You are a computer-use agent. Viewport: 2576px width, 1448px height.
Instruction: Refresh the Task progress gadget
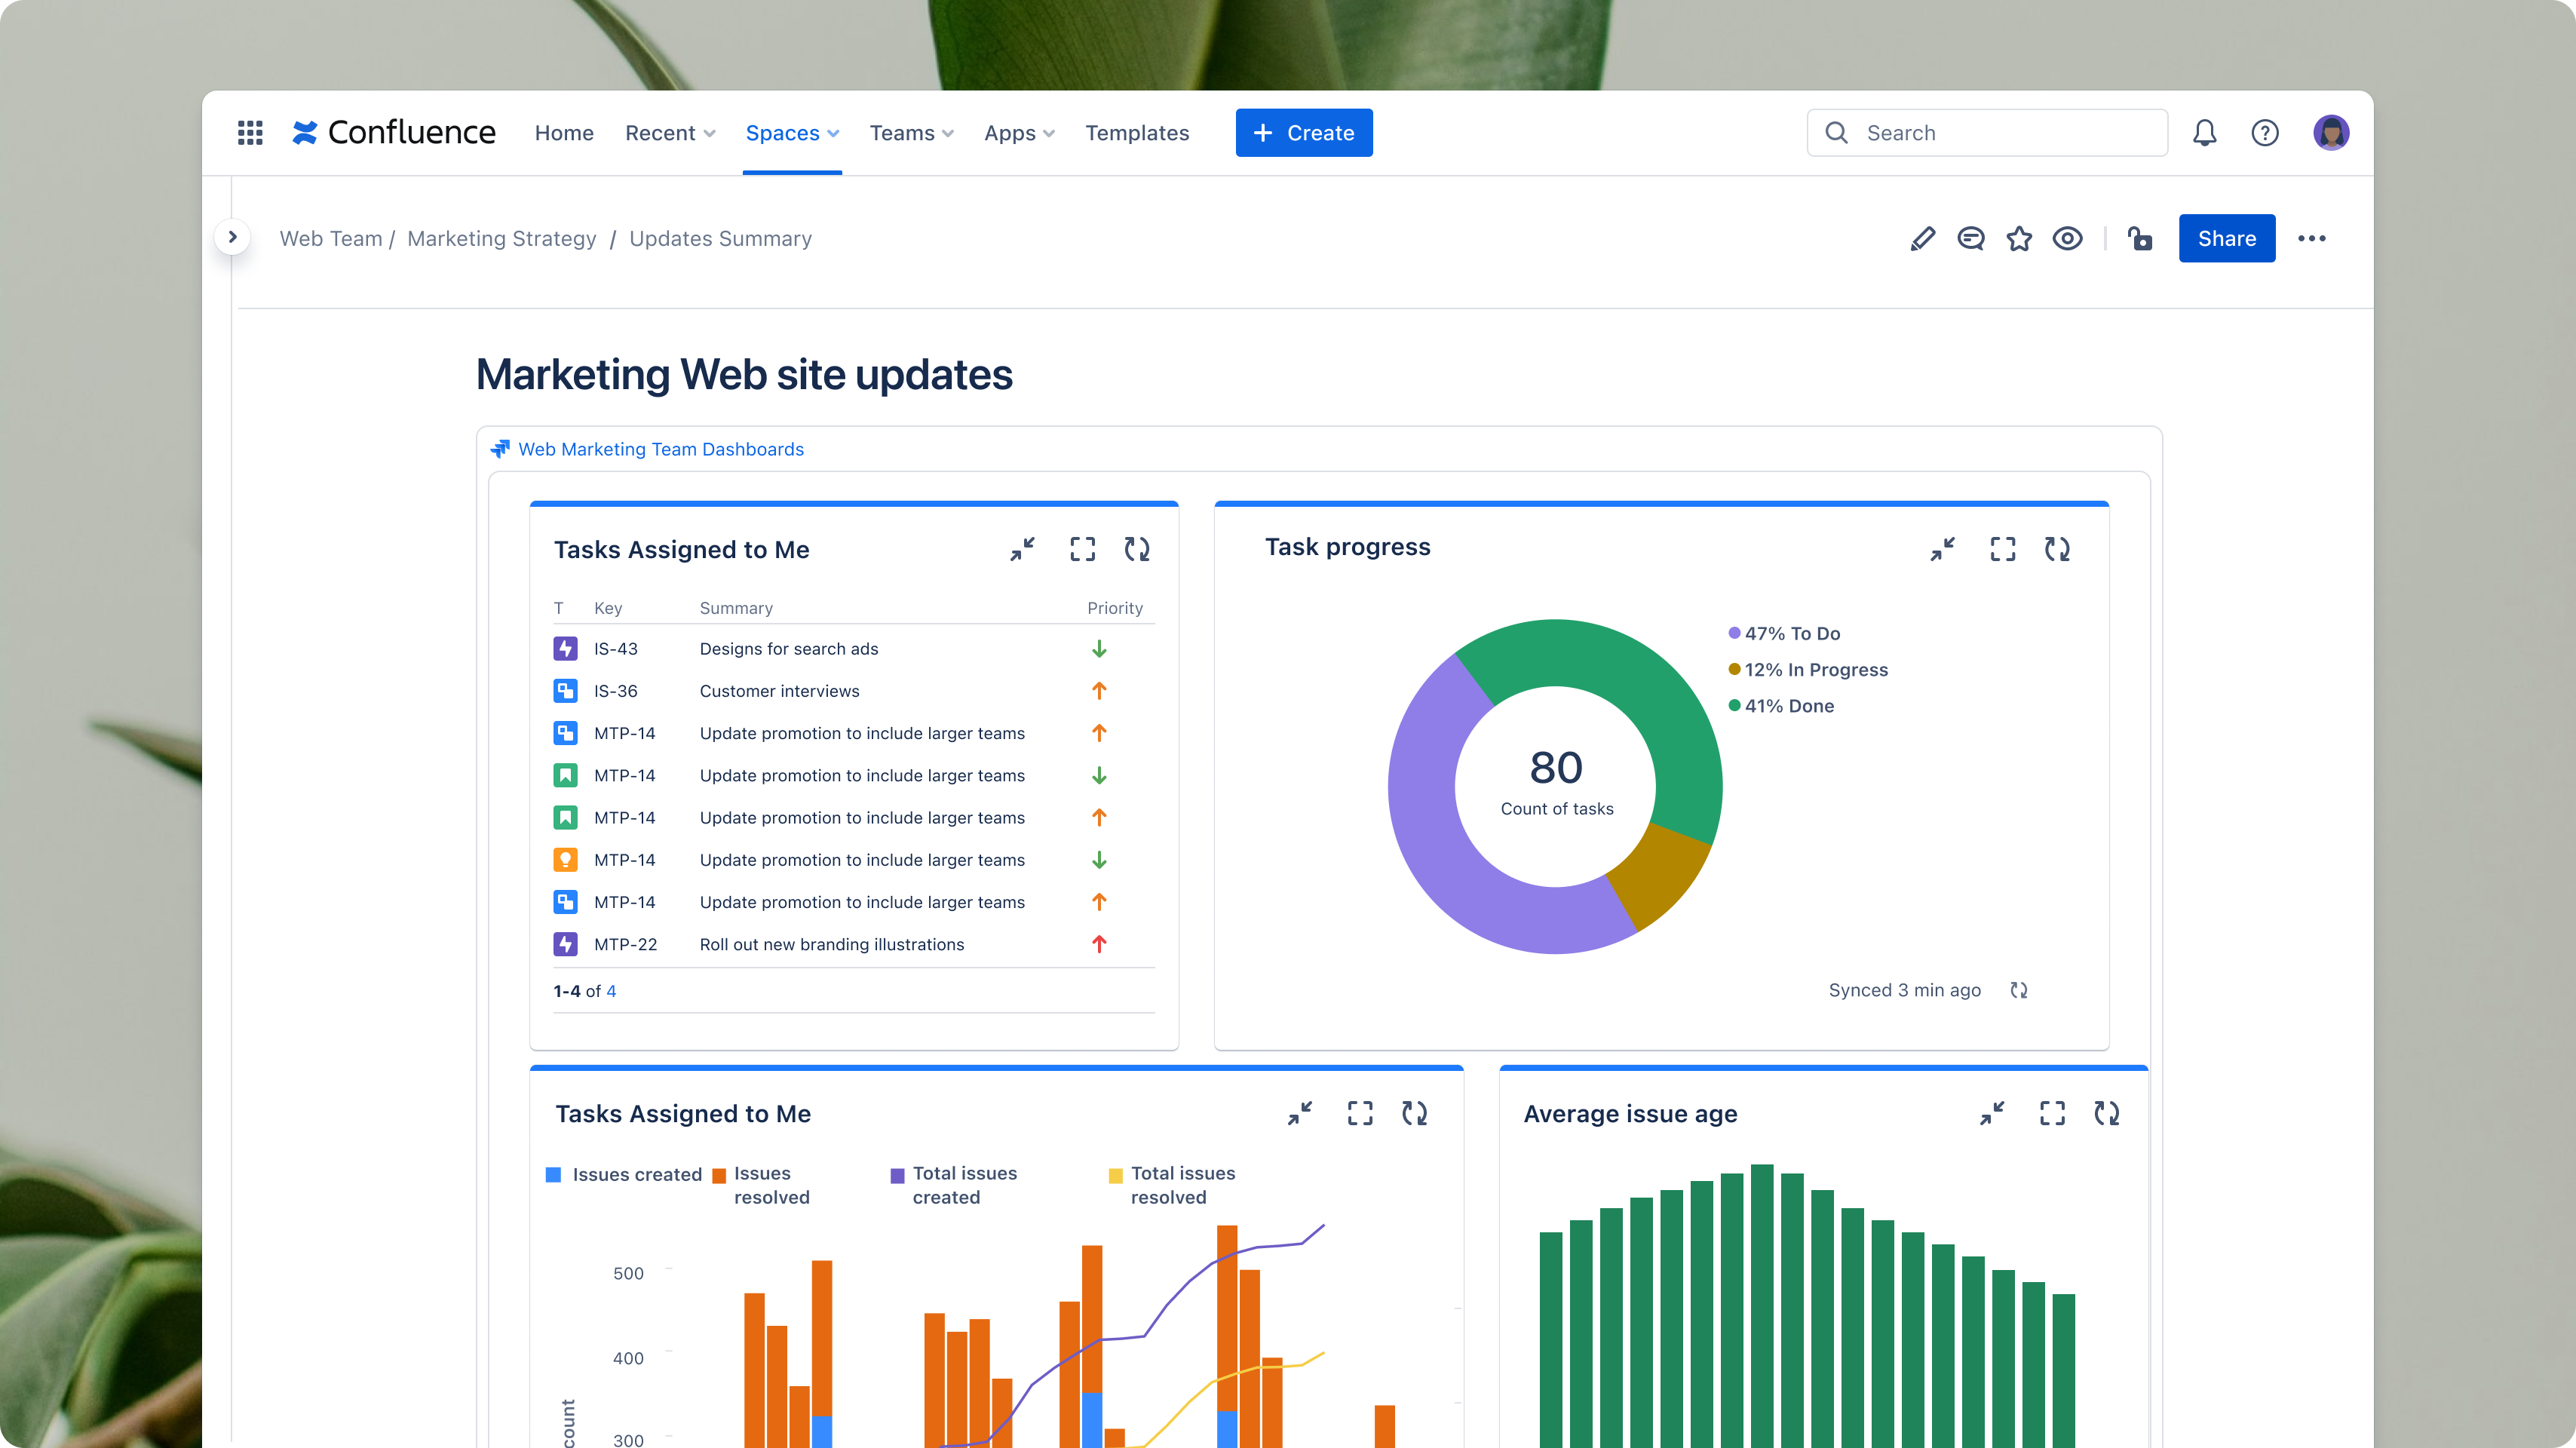coord(2056,549)
